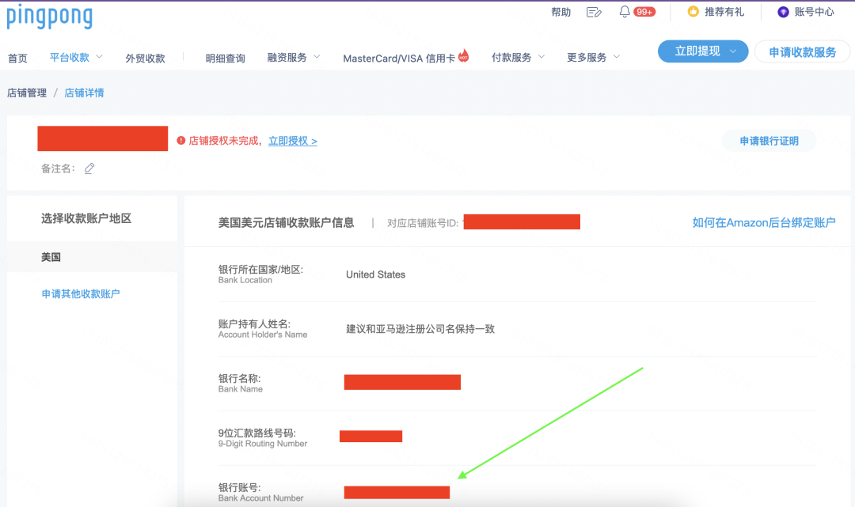Click 美国美元店铺收款账户信息 heading
The height and width of the screenshot is (507, 855).
287,223
